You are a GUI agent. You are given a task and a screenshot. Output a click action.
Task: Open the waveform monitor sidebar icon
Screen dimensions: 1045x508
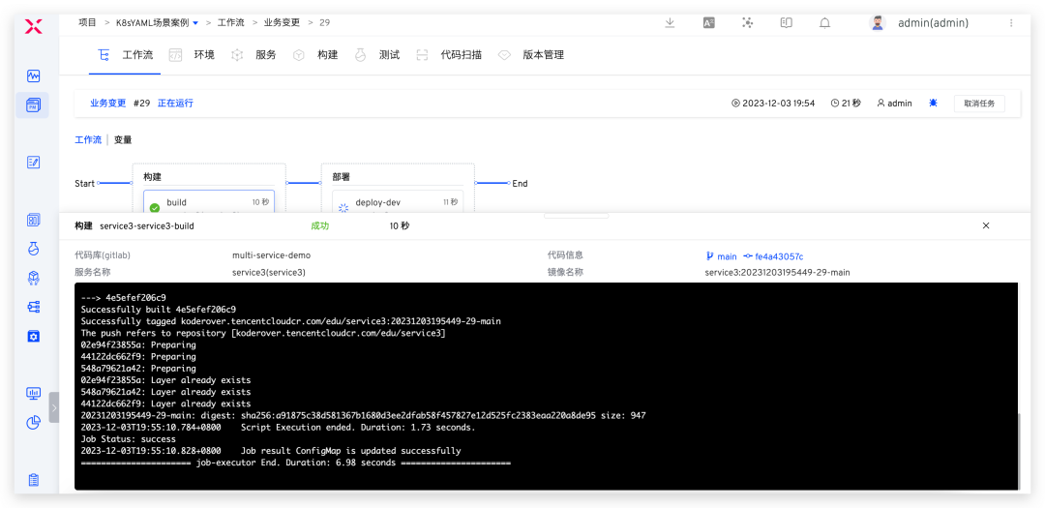[x=33, y=76]
